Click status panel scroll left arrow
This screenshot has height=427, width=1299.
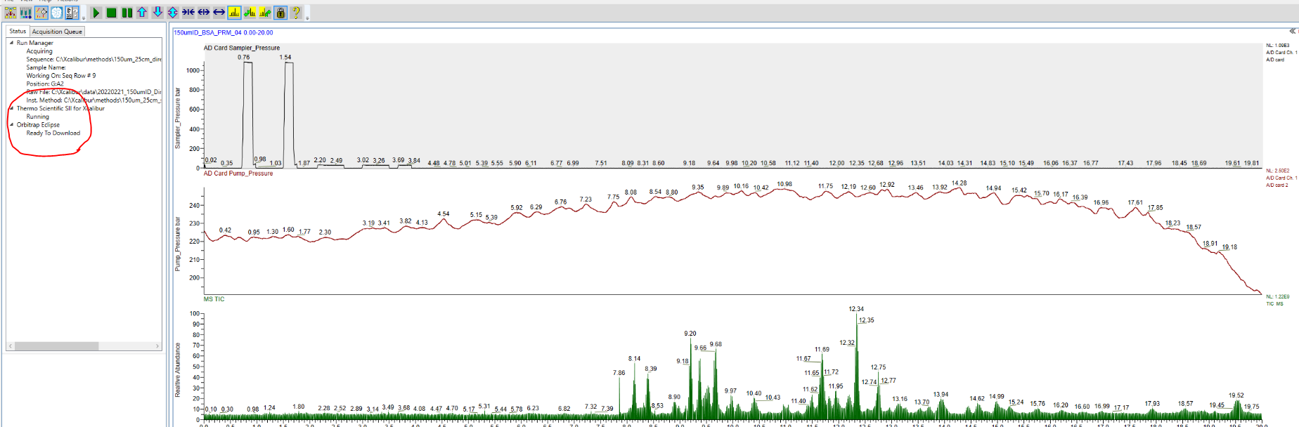11,346
